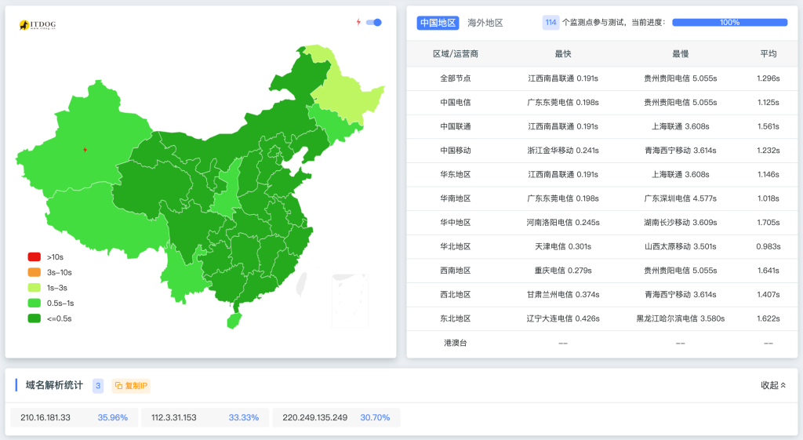
Task: Click the 中国联通 row label
Action: pos(456,126)
